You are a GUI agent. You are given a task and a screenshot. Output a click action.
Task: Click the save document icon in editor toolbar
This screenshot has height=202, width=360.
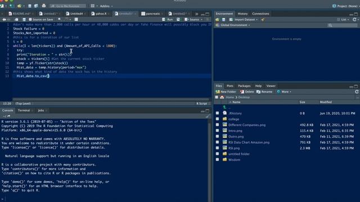click(24, 20)
